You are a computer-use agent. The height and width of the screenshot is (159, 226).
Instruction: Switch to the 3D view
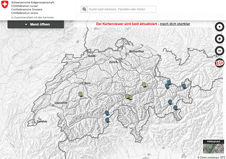(x=219, y=63)
